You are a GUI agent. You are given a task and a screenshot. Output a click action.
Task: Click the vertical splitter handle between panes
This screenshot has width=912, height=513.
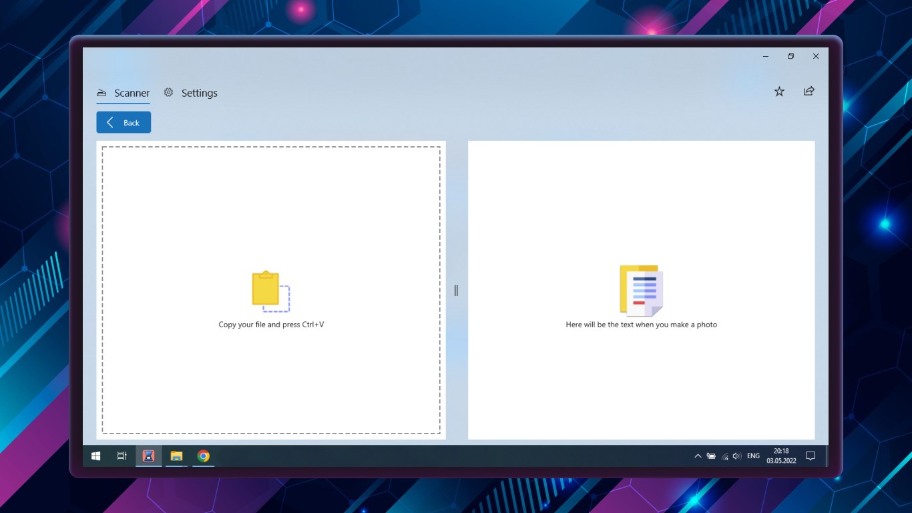tap(456, 290)
